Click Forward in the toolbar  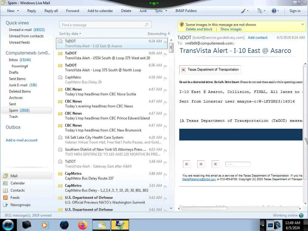(x=72, y=11)
